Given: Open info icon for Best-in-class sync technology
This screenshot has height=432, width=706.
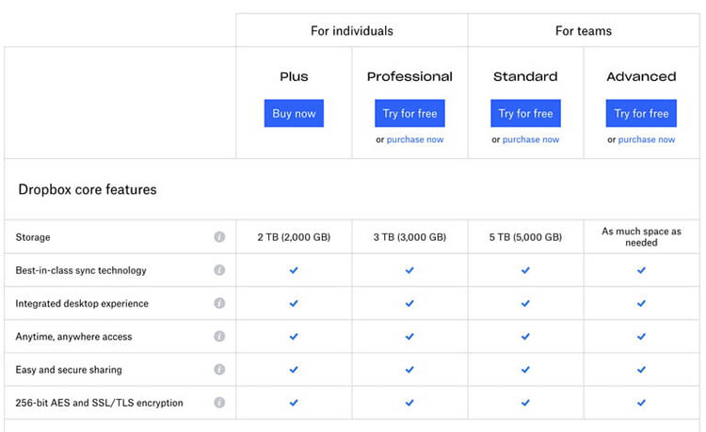Looking at the screenshot, I should [219, 270].
